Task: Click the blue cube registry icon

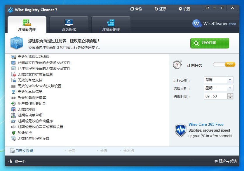Action: click(17, 43)
